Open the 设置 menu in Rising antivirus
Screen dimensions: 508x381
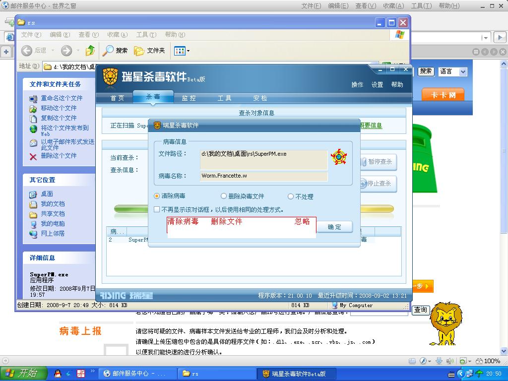click(377, 84)
